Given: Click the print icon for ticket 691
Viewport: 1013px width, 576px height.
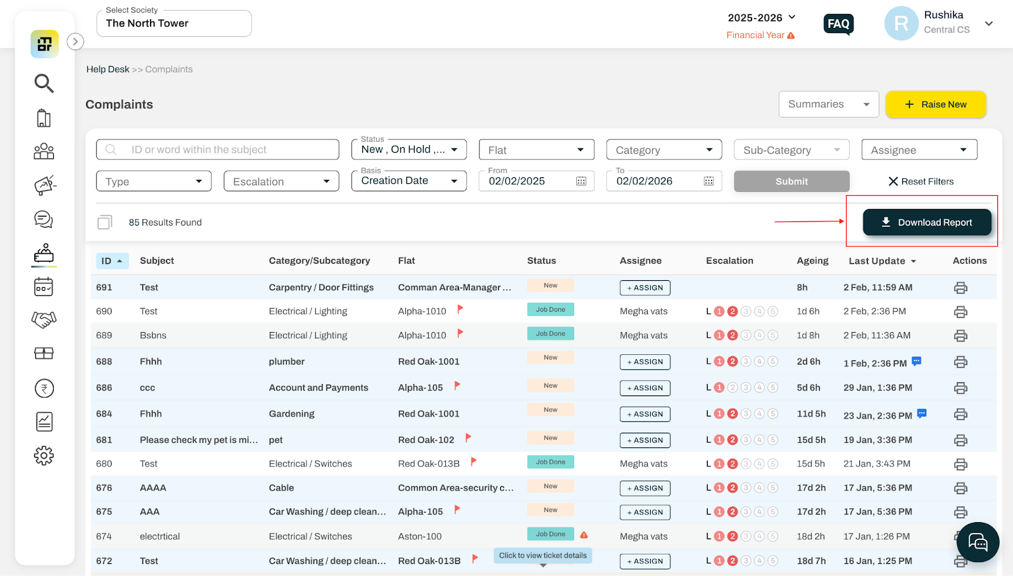Looking at the screenshot, I should tap(960, 288).
